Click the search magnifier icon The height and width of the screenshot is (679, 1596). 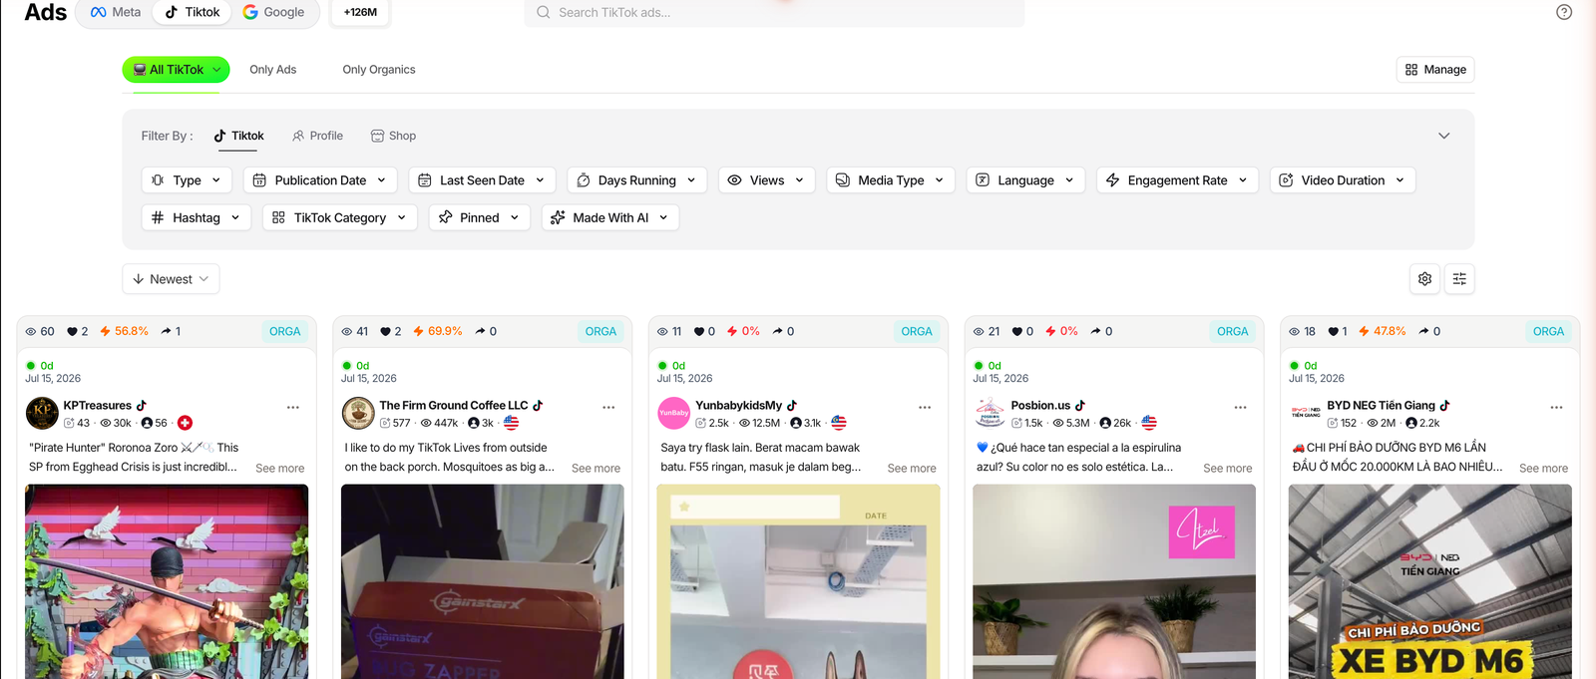544,12
